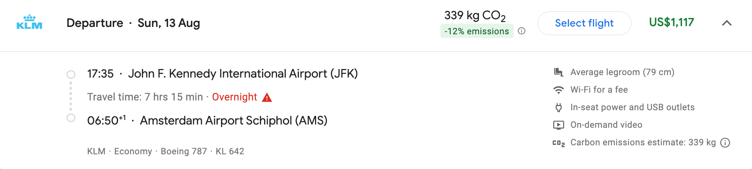Collapse the flight details chevron

coord(727,23)
